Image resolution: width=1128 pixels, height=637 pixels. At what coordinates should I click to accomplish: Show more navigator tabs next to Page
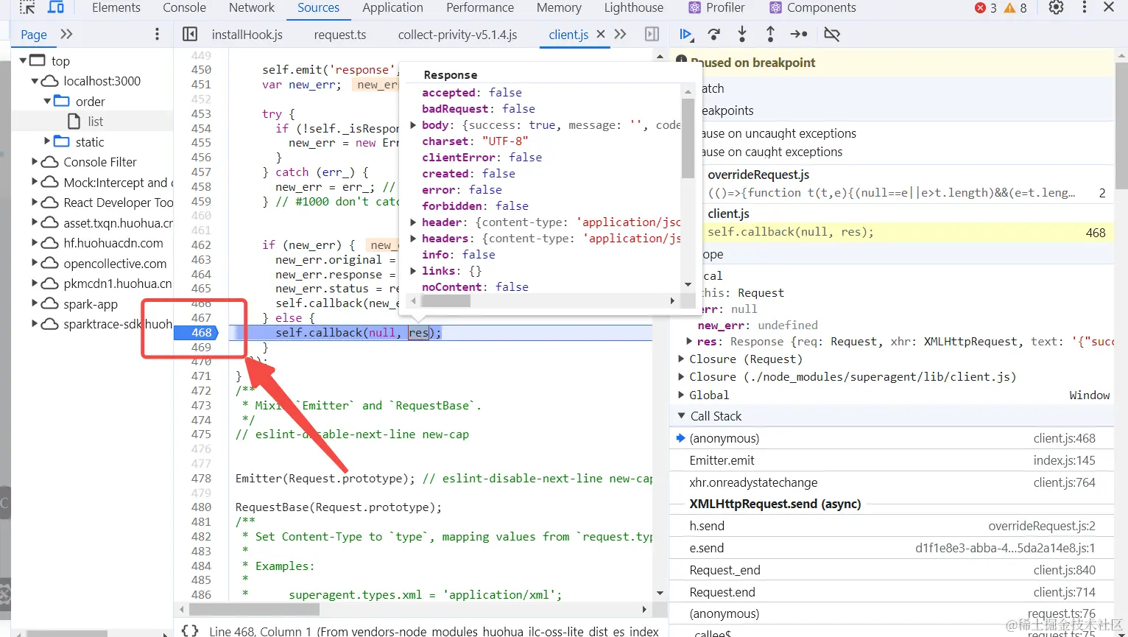[66, 35]
